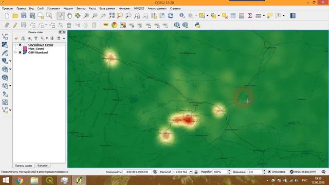Open the Растр menu
329x185 pixels.
coord(93,8)
